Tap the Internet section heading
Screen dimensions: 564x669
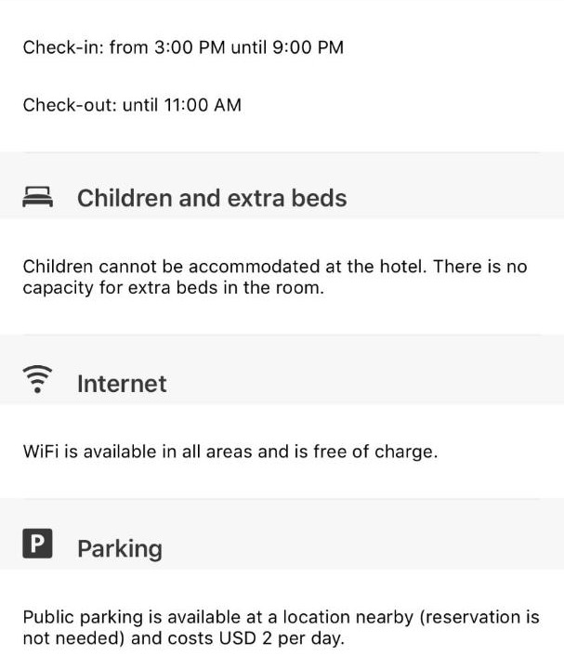point(122,384)
